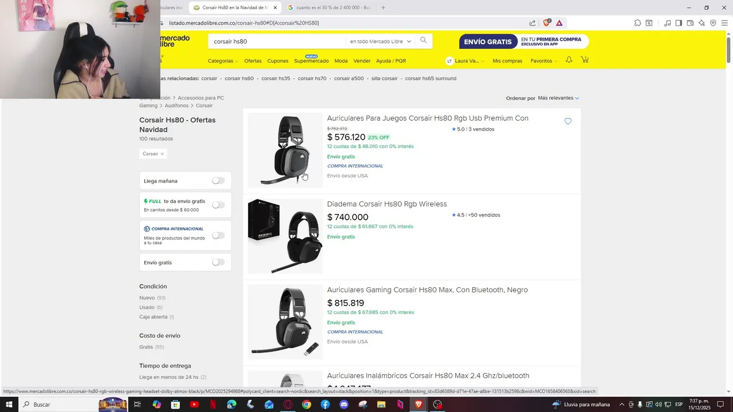The image size is (733, 412).
Task: Open the Supermercado menu item
Action: [x=311, y=61]
